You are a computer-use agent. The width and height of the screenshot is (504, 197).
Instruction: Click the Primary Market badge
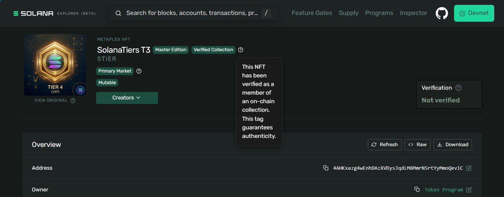[x=115, y=71]
